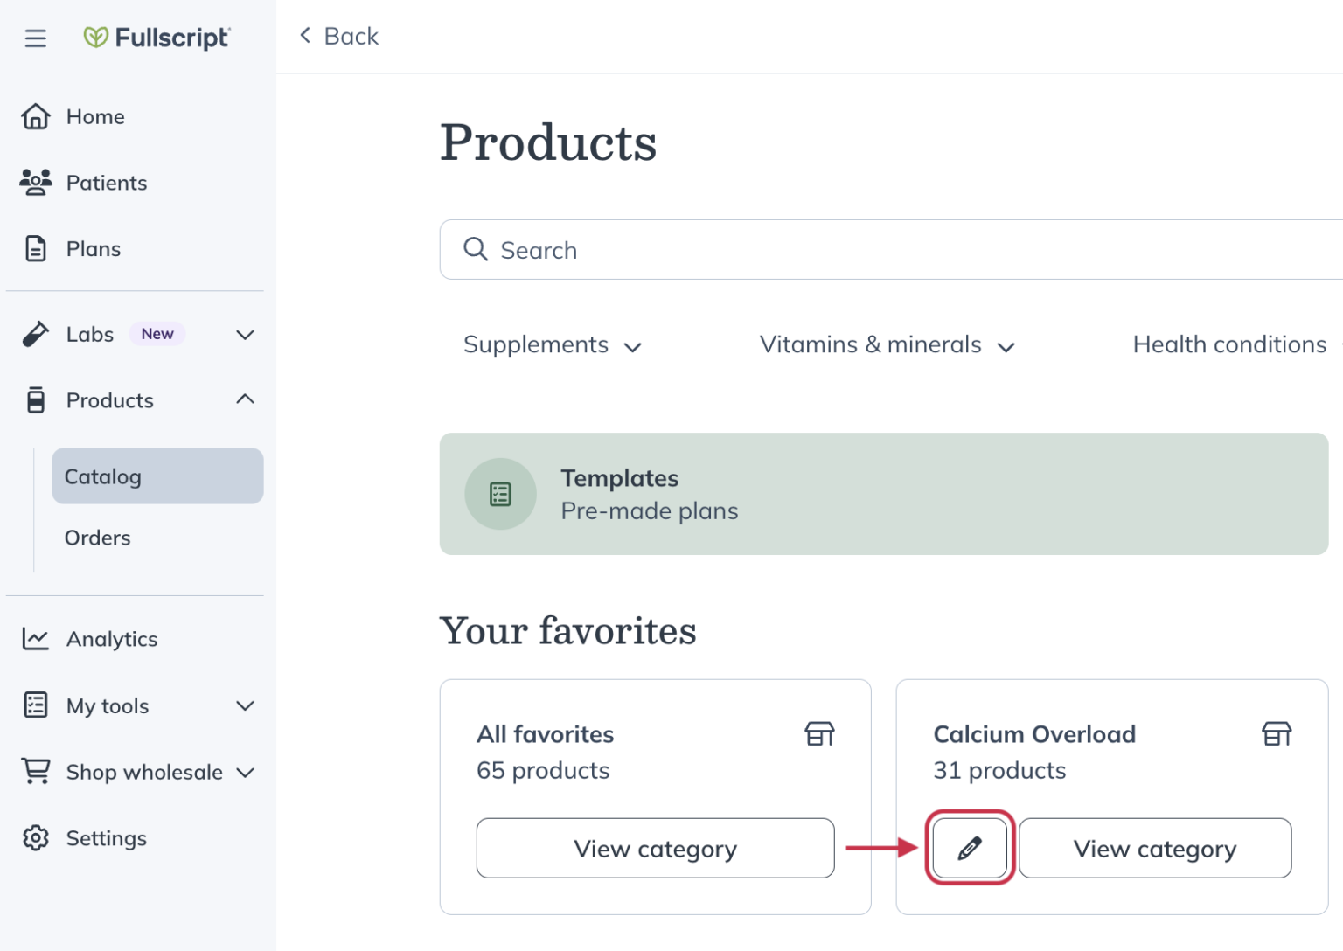
Task: Select Orders under Products
Action: coord(98,538)
